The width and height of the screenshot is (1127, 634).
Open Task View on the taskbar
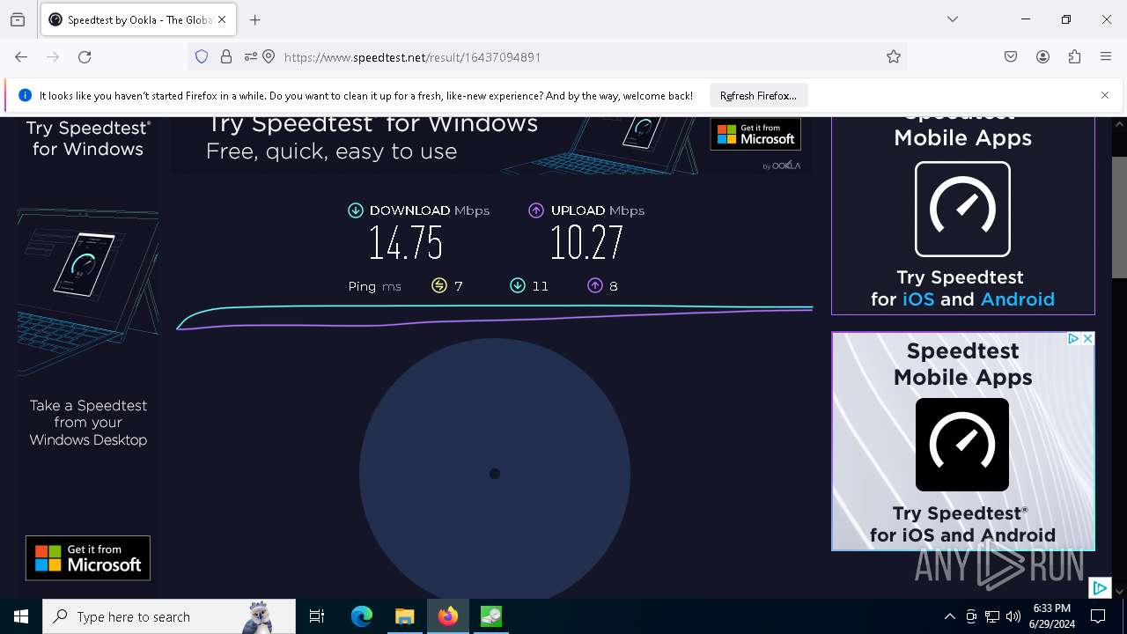click(x=317, y=616)
